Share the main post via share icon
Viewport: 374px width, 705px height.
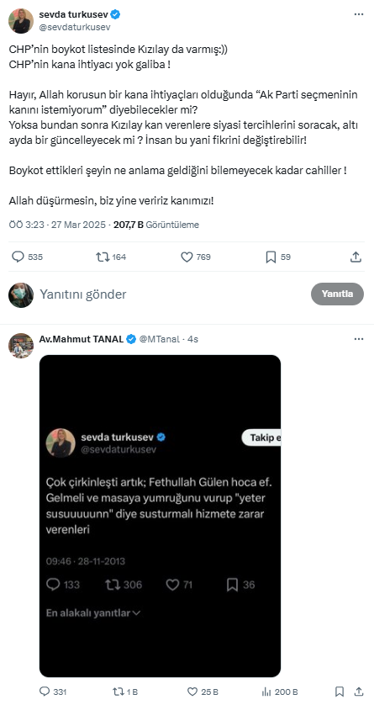[356, 257]
